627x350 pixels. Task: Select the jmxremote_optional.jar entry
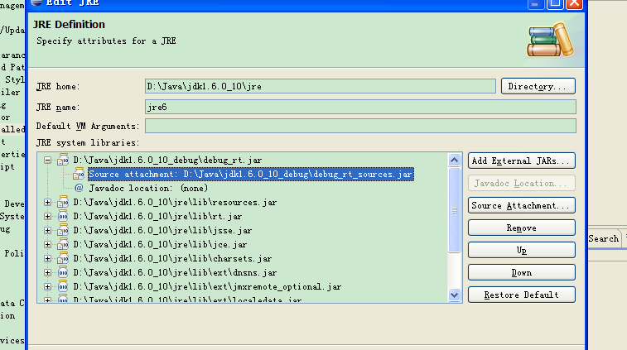click(207, 287)
